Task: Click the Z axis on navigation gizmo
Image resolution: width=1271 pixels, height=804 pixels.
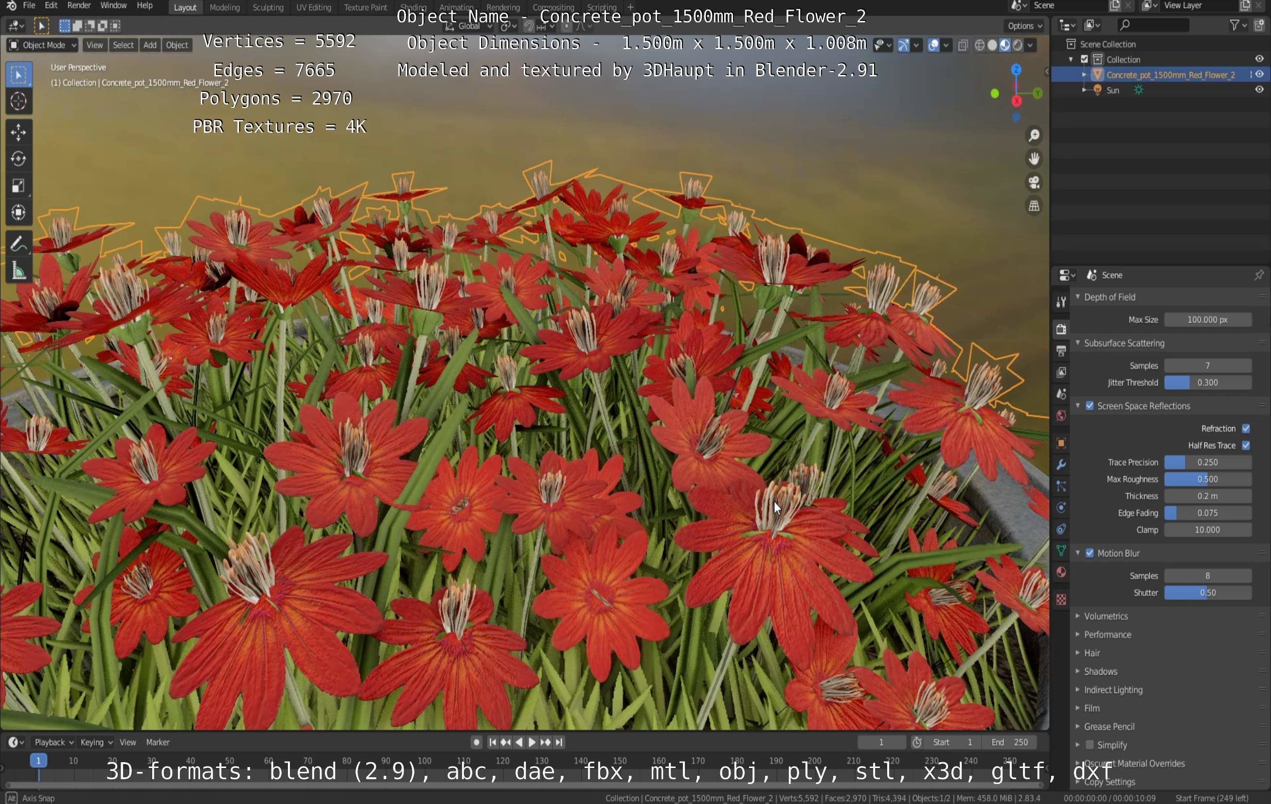Action: tap(1016, 70)
